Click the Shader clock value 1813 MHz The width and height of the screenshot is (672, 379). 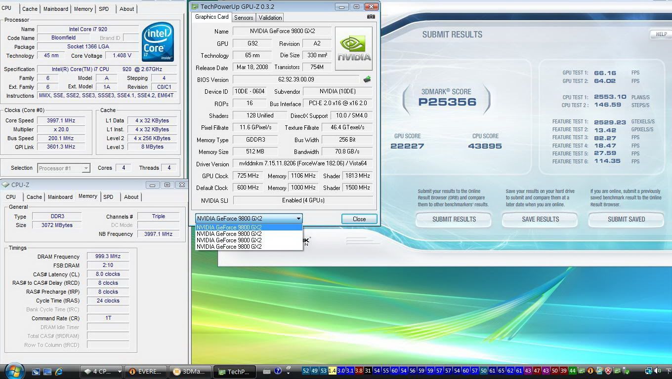tap(357, 176)
